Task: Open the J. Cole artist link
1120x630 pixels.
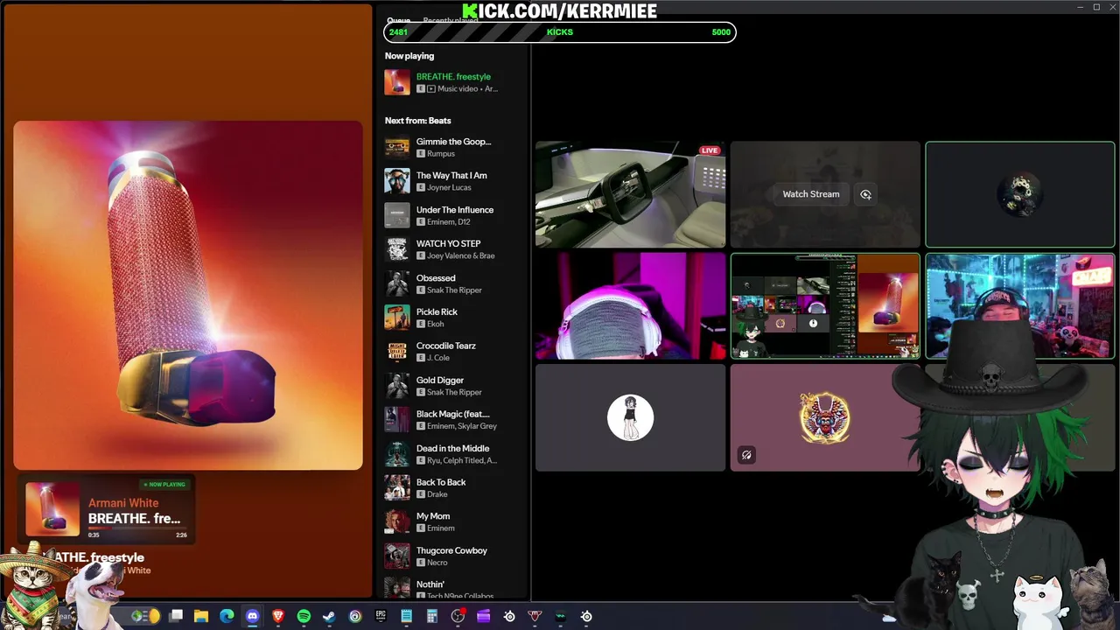Action: pyautogui.click(x=437, y=358)
